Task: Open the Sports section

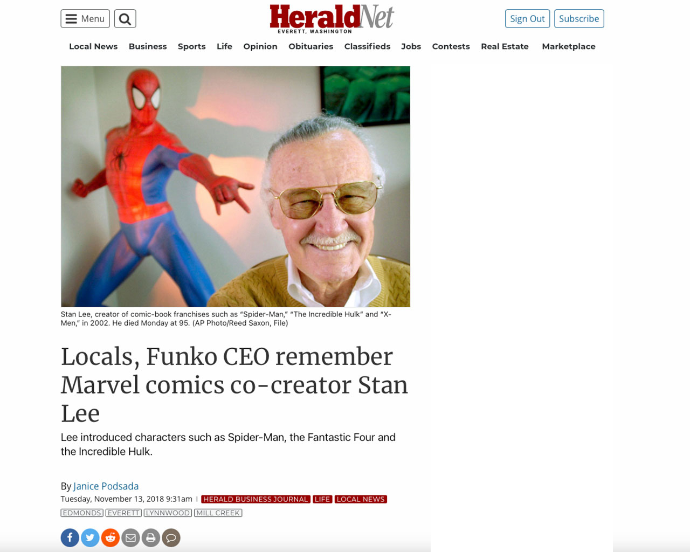Action: [x=192, y=46]
